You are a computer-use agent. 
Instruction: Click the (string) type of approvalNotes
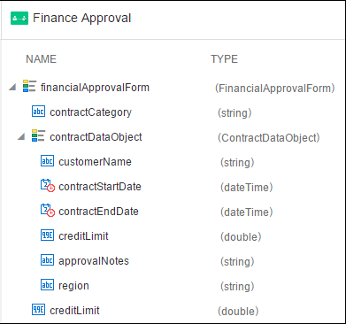tap(237, 262)
